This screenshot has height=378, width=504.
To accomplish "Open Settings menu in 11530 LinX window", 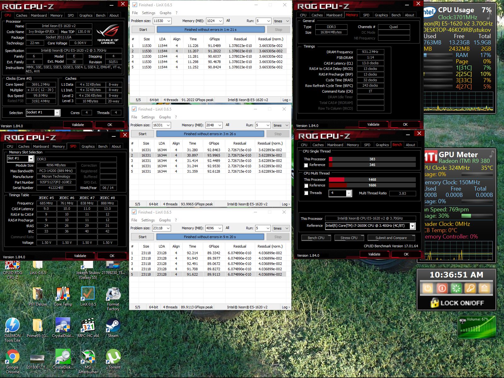I will pyautogui.click(x=148, y=13).
